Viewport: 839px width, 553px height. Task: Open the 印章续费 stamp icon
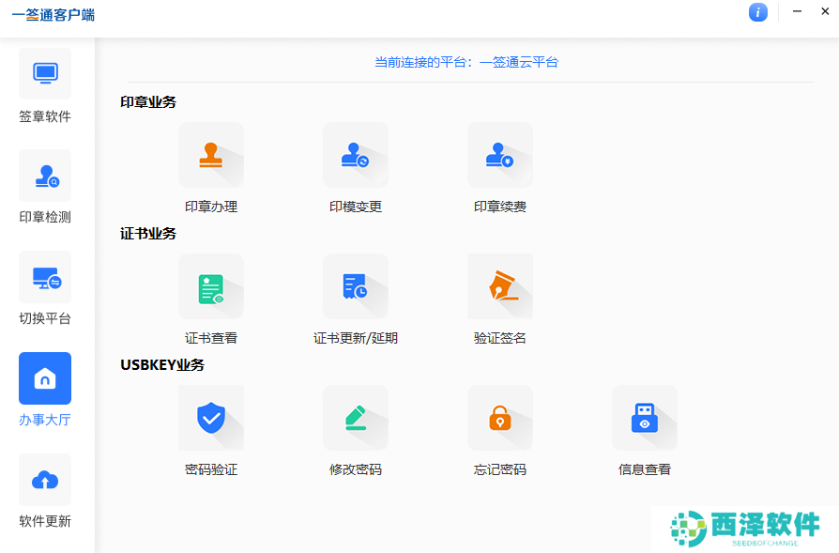click(500, 155)
